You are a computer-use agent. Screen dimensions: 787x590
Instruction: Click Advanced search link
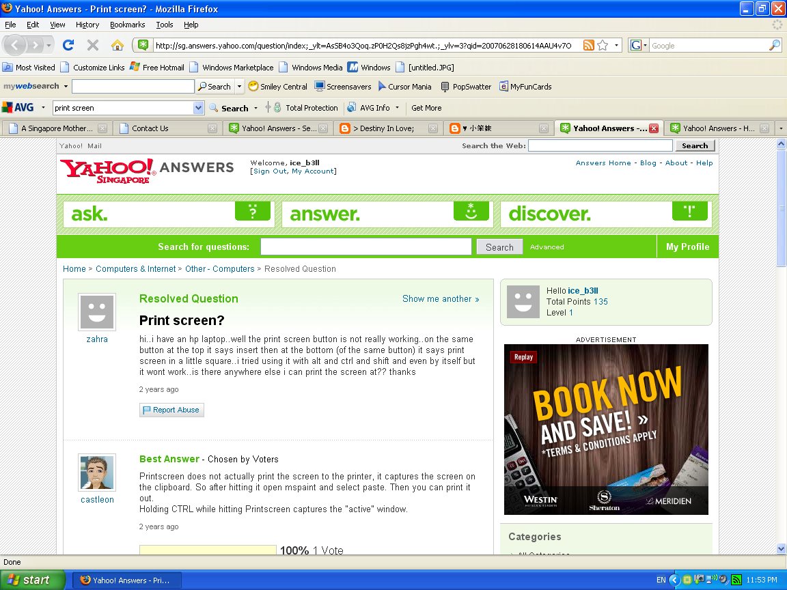[547, 247]
